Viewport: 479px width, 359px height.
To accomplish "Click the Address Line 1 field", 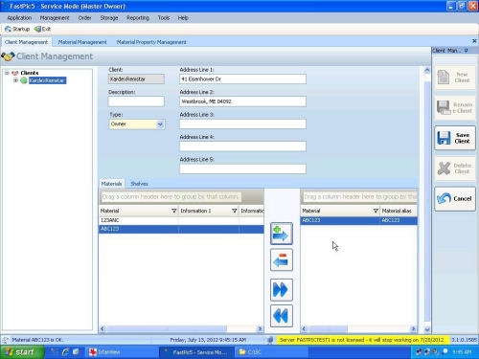I will [242, 79].
